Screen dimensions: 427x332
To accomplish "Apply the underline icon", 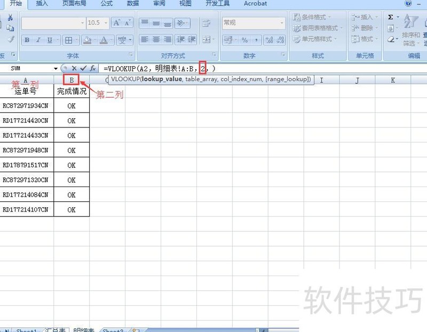I will tap(49, 39).
